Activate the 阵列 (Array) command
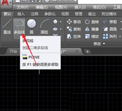122x111 pixels. (x=110, y=36)
